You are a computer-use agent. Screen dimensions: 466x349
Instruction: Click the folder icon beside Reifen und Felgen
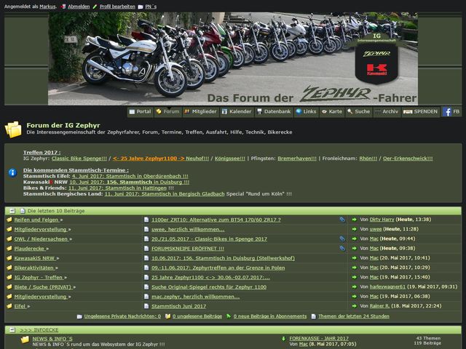(x=9, y=220)
